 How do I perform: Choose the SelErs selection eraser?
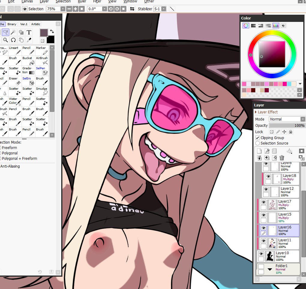coord(28,81)
